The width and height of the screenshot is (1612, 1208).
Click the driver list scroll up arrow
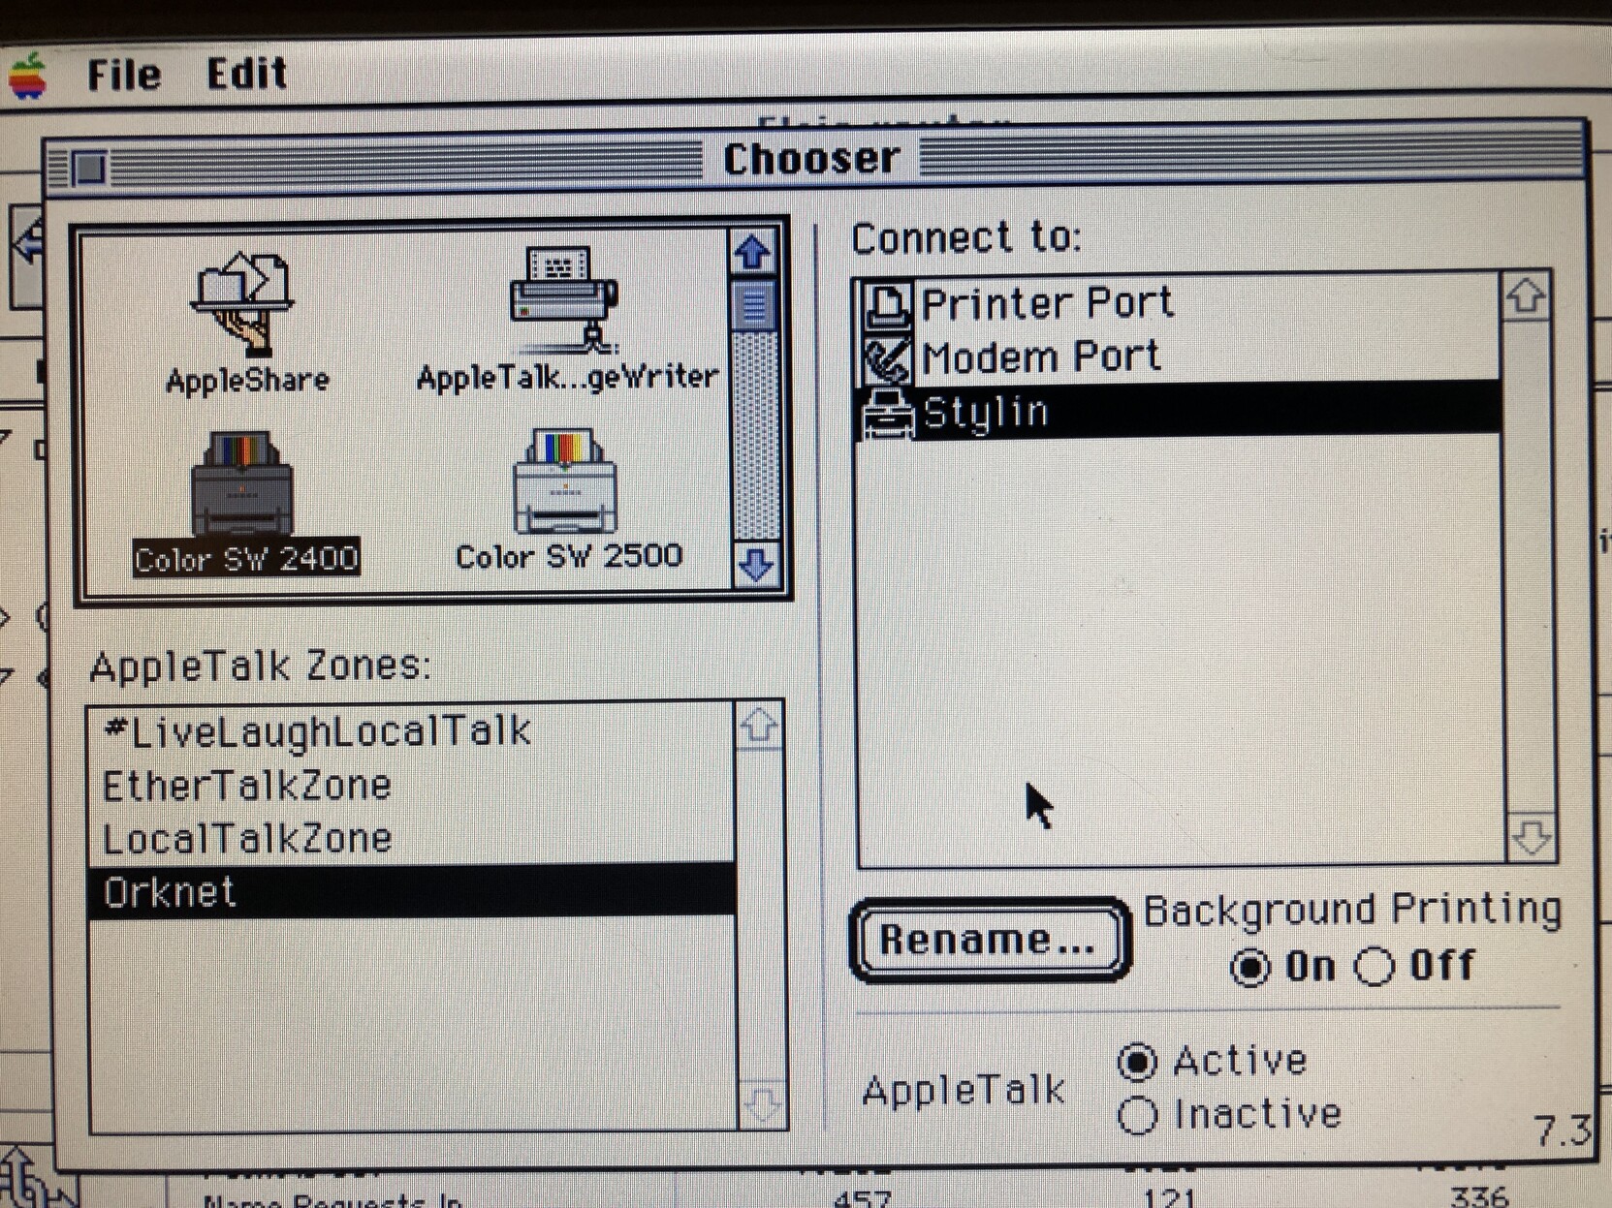753,253
